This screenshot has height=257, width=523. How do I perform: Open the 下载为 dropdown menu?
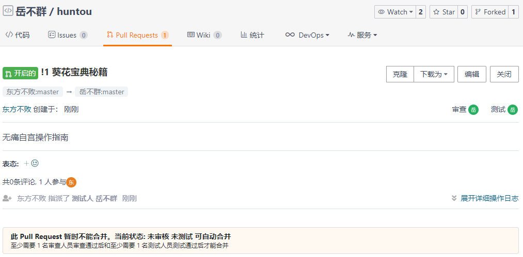tap(434, 74)
